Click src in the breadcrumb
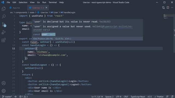This screenshot has width=175, height=98. (11, 13)
